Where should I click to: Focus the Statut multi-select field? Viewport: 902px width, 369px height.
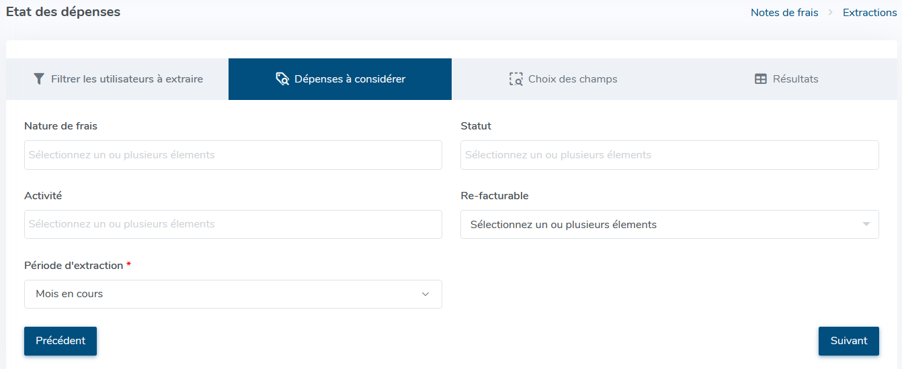coord(669,155)
